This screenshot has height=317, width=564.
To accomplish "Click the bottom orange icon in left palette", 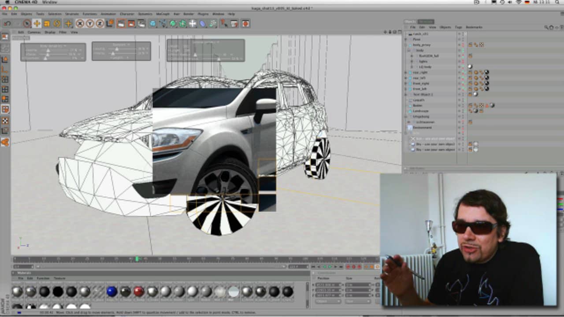I will 5,142.
